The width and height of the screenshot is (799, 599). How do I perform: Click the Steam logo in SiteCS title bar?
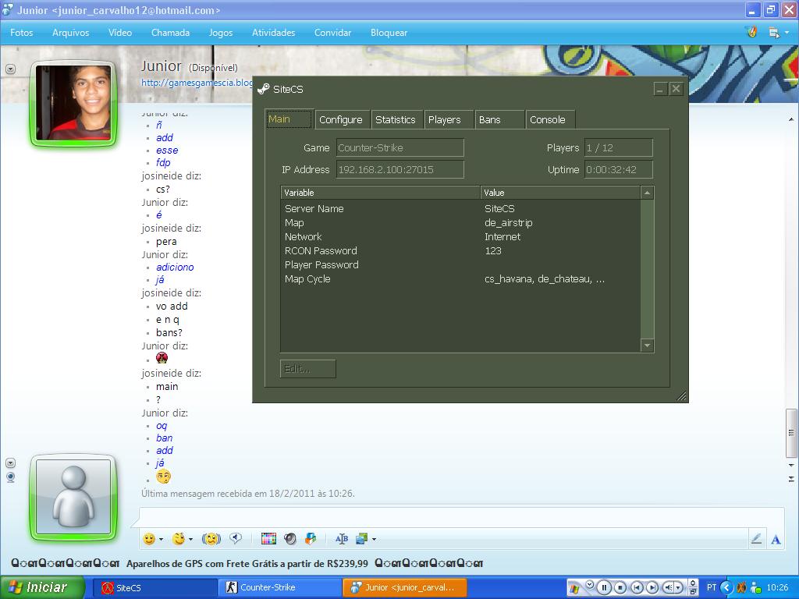[264, 89]
